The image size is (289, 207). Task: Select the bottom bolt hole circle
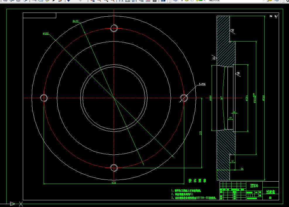[x=114, y=168]
